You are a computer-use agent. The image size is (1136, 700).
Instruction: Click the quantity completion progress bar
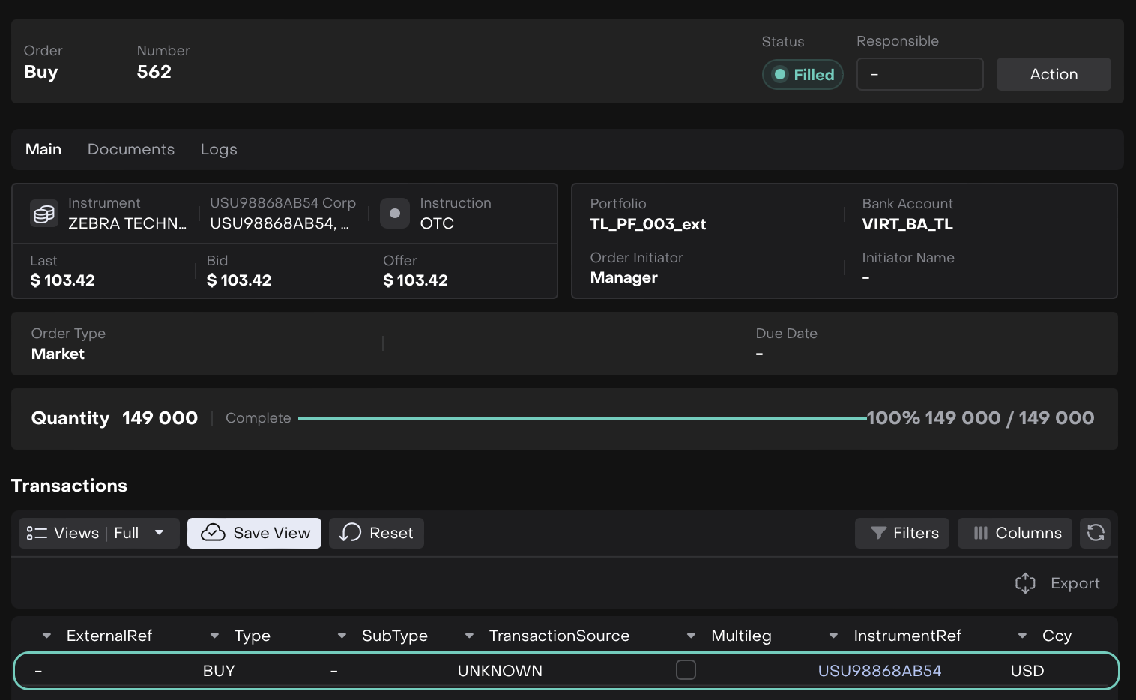[581, 418]
